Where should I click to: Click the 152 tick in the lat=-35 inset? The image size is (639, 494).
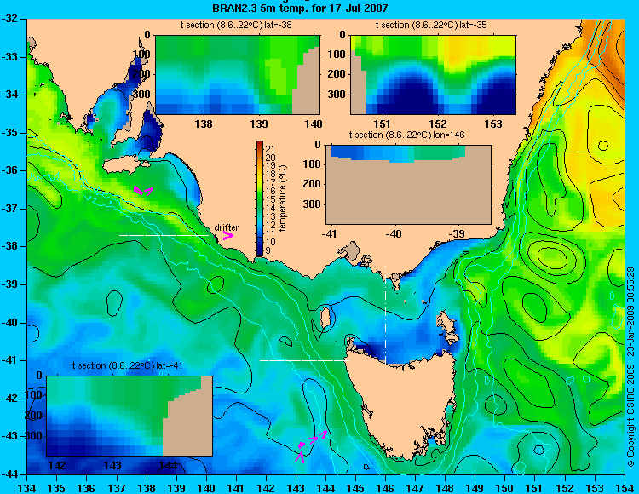438,123
